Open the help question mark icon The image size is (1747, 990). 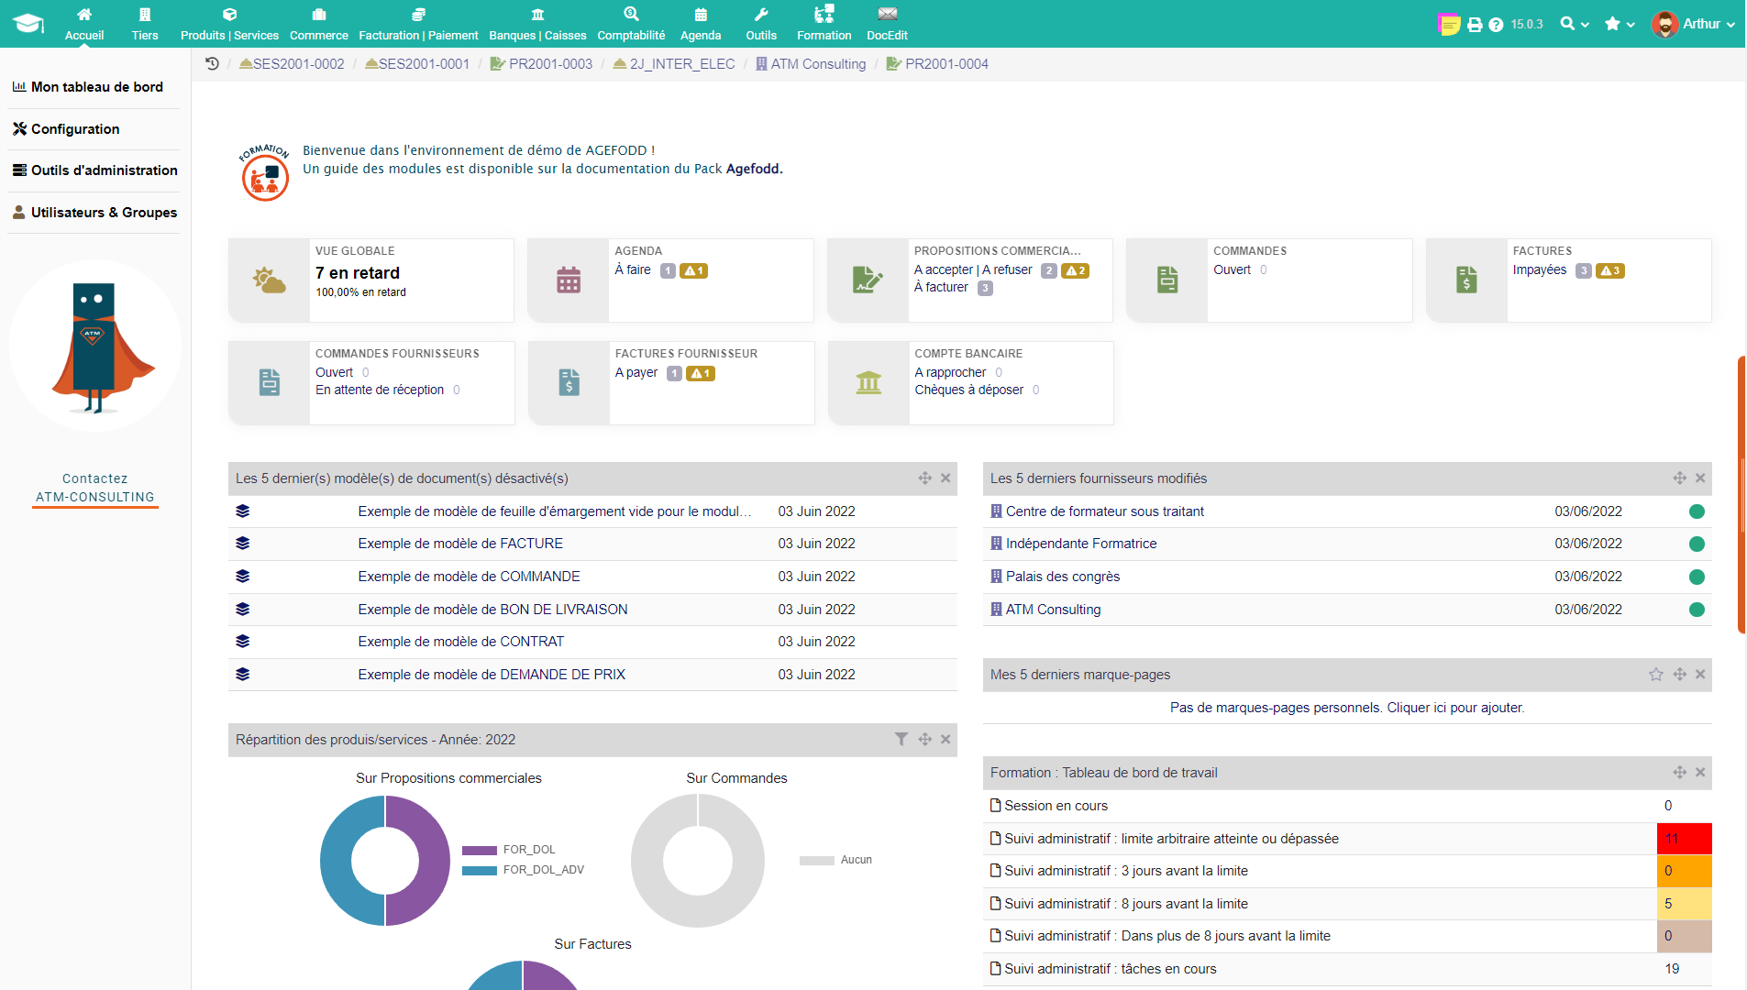pos(1496,25)
